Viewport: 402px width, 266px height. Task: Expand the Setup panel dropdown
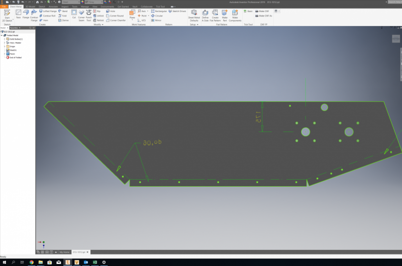pos(194,25)
